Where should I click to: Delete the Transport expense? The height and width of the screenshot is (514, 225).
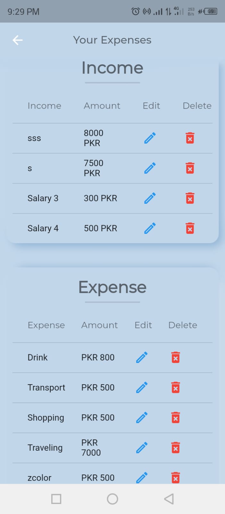(x=175, y=387)
